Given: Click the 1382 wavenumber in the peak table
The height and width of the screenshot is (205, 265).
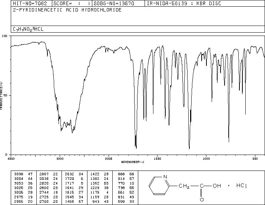Looking at the screenshot, I should coord(95,179).
